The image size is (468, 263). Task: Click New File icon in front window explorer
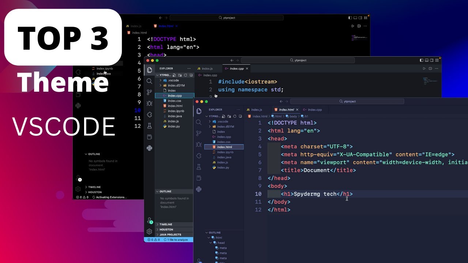pyautogui.click(x=223, y=116)
